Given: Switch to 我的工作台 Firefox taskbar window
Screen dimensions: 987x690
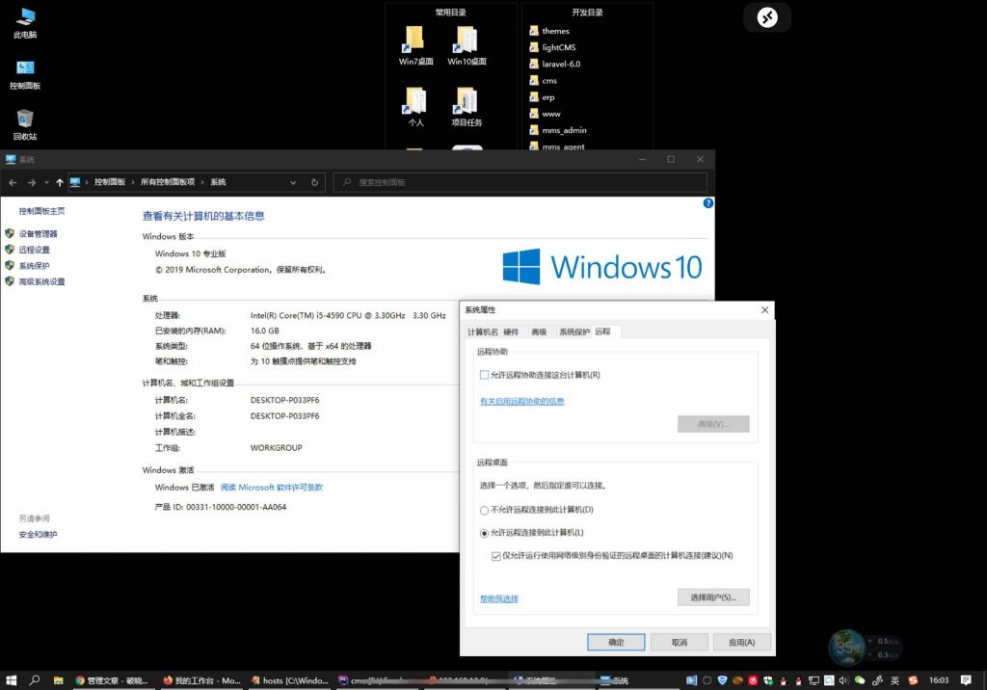Looking at the screenshot, I should (x=201, y=680).
